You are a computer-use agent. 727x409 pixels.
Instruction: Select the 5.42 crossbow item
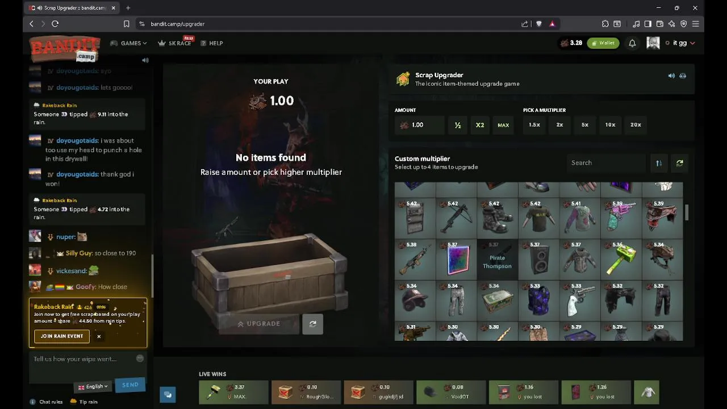coord(456,218)
